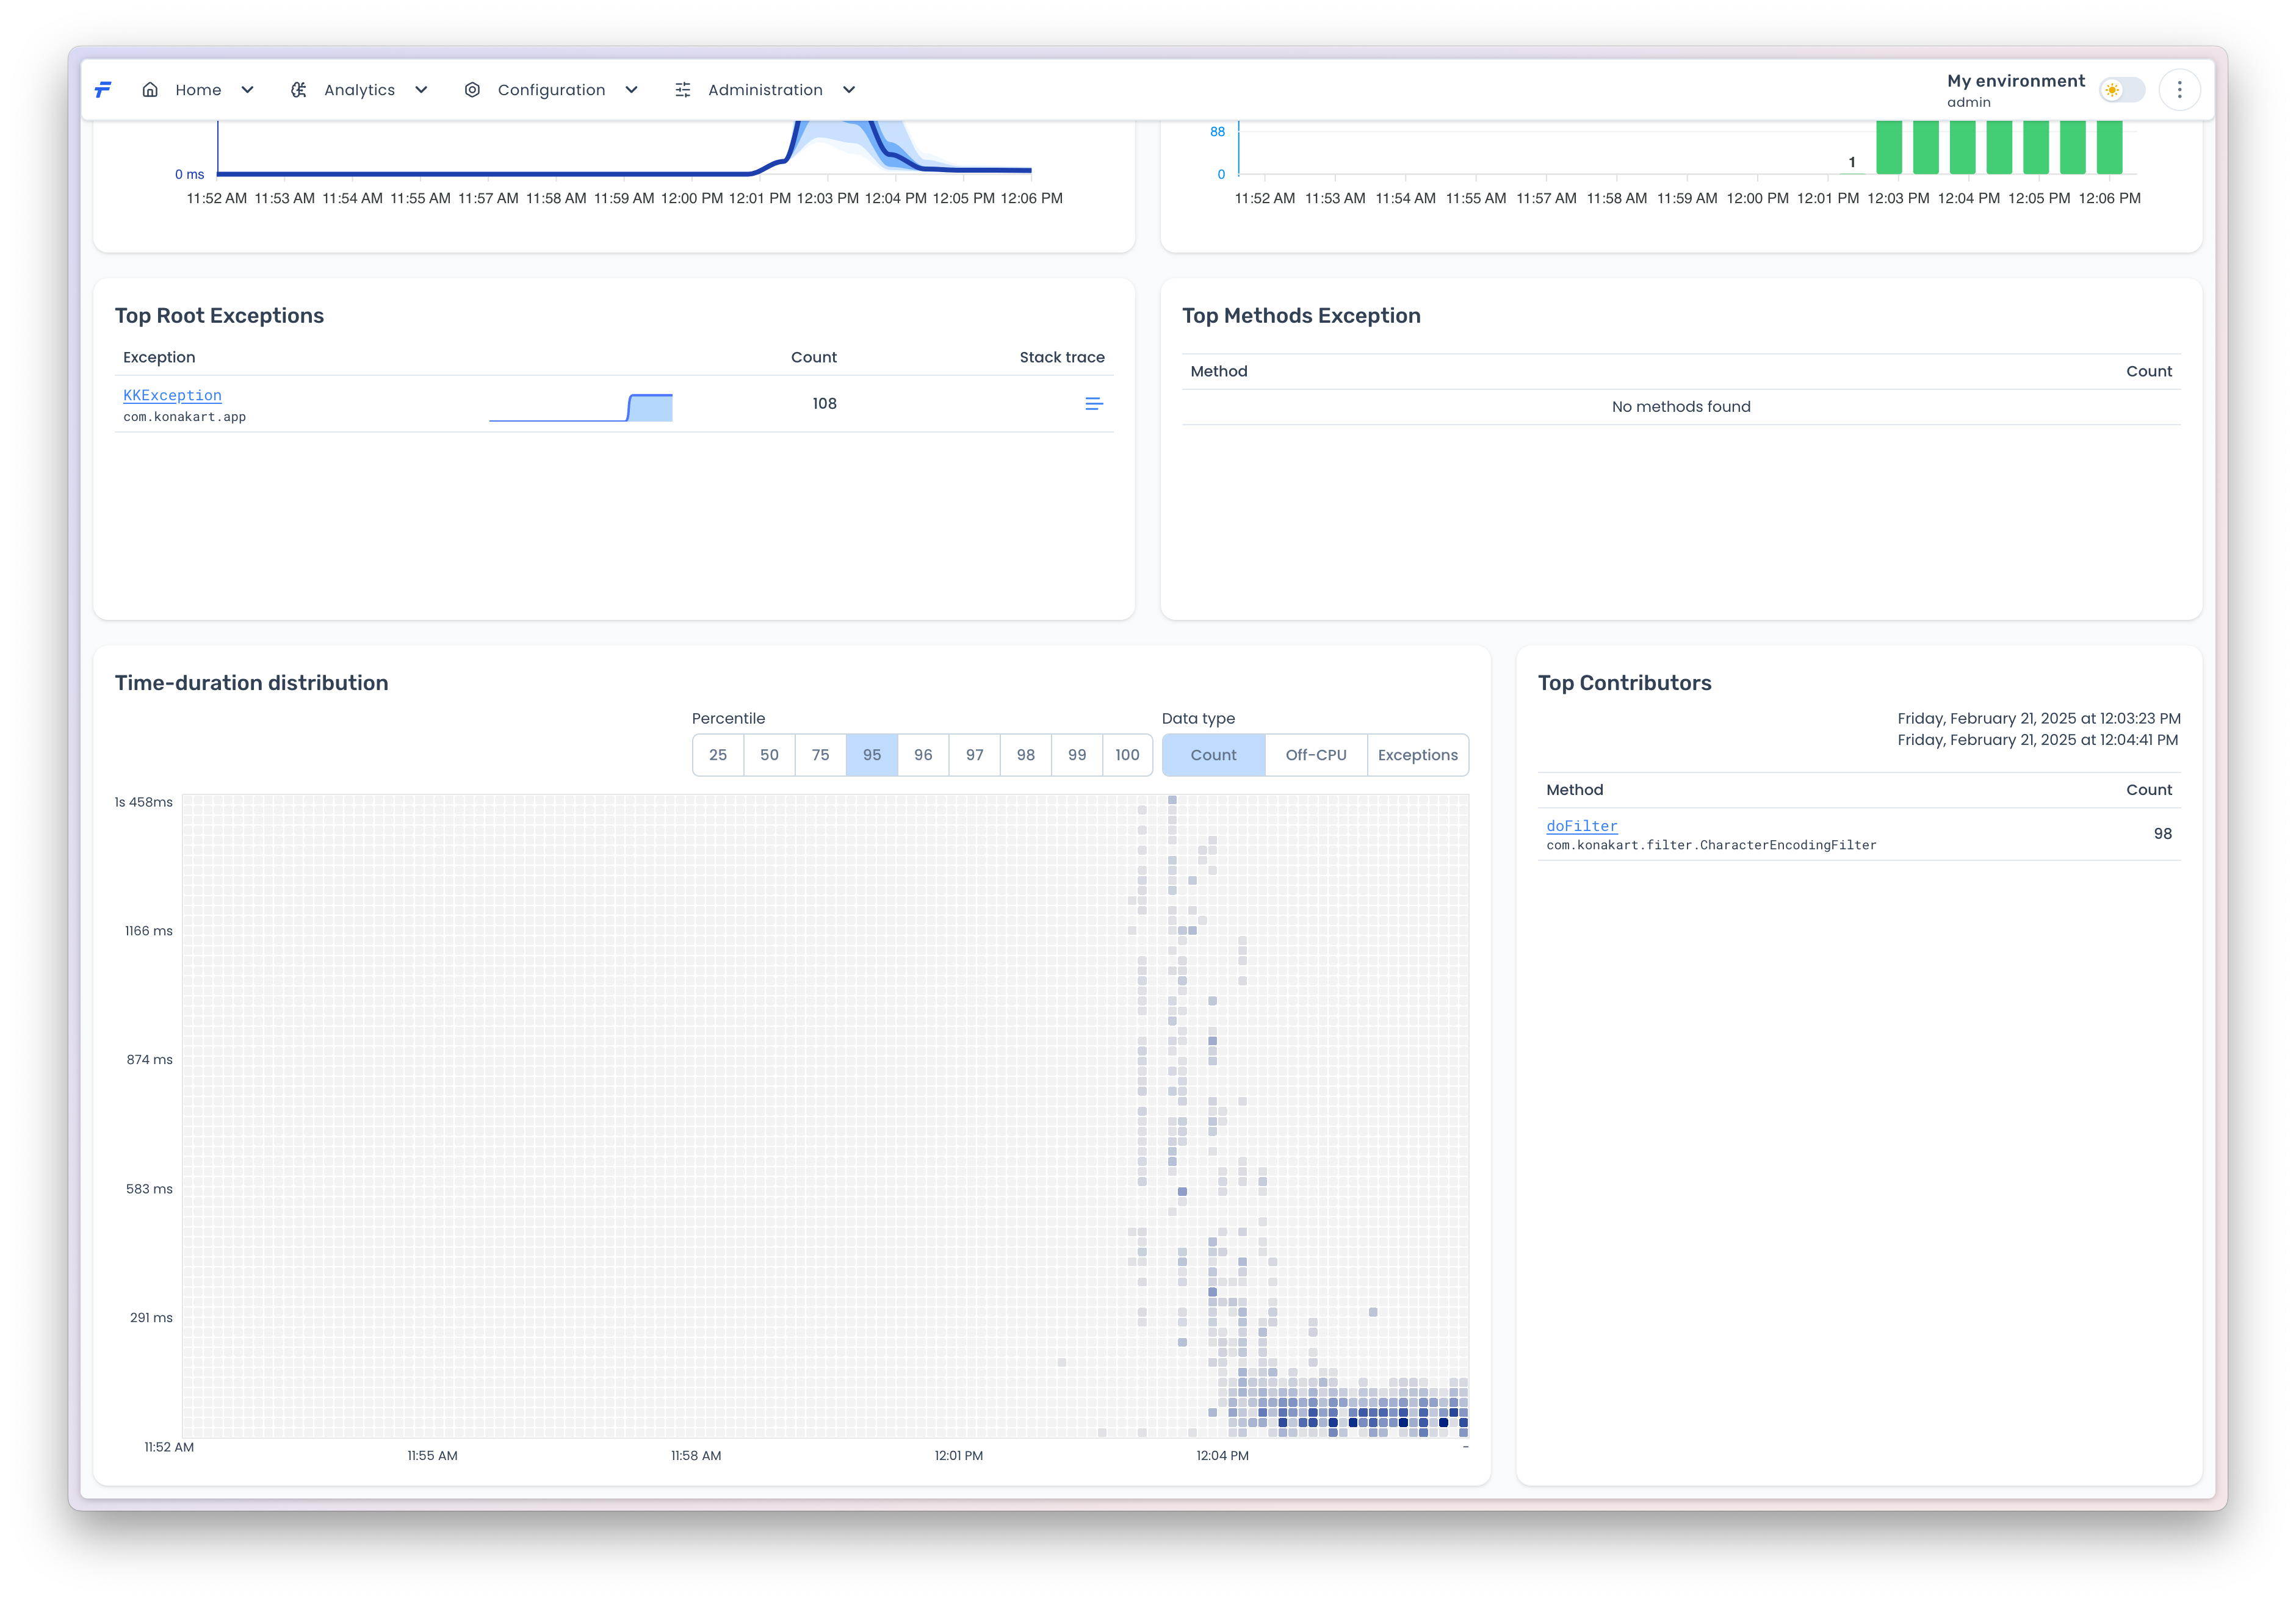This screenshot has height=1601, width=2296.
Task: Switch data type to Off-CPU
Action: [1315, 755]
